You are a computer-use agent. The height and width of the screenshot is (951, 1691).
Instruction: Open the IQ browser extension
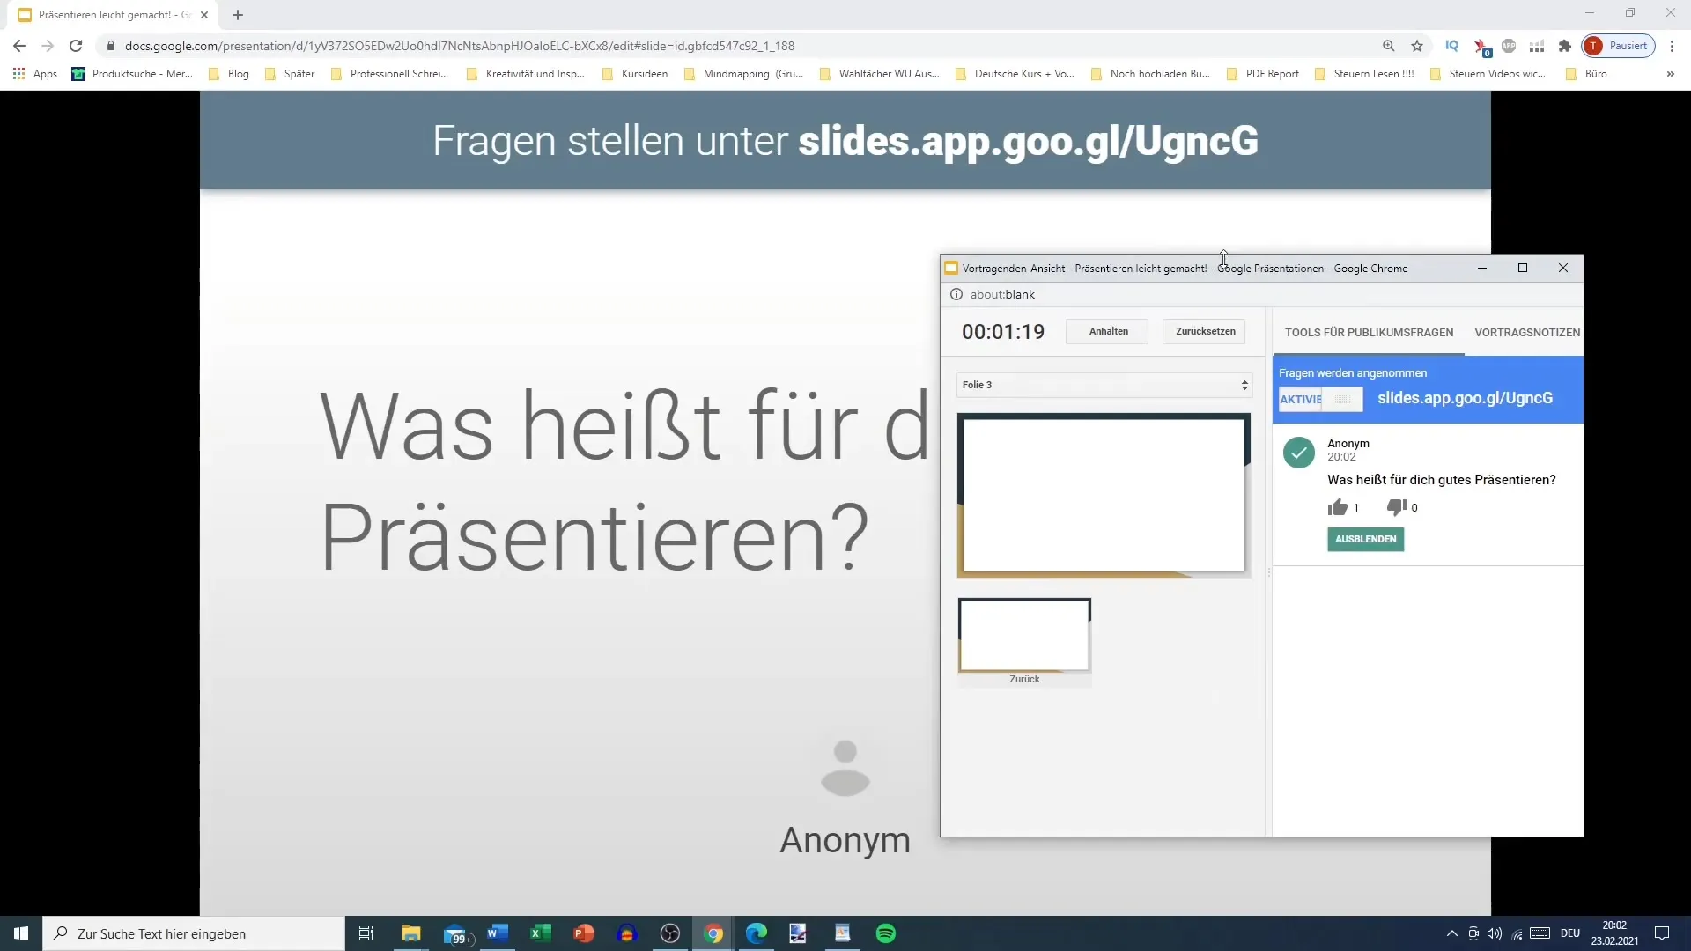(x=1451, y=46)
